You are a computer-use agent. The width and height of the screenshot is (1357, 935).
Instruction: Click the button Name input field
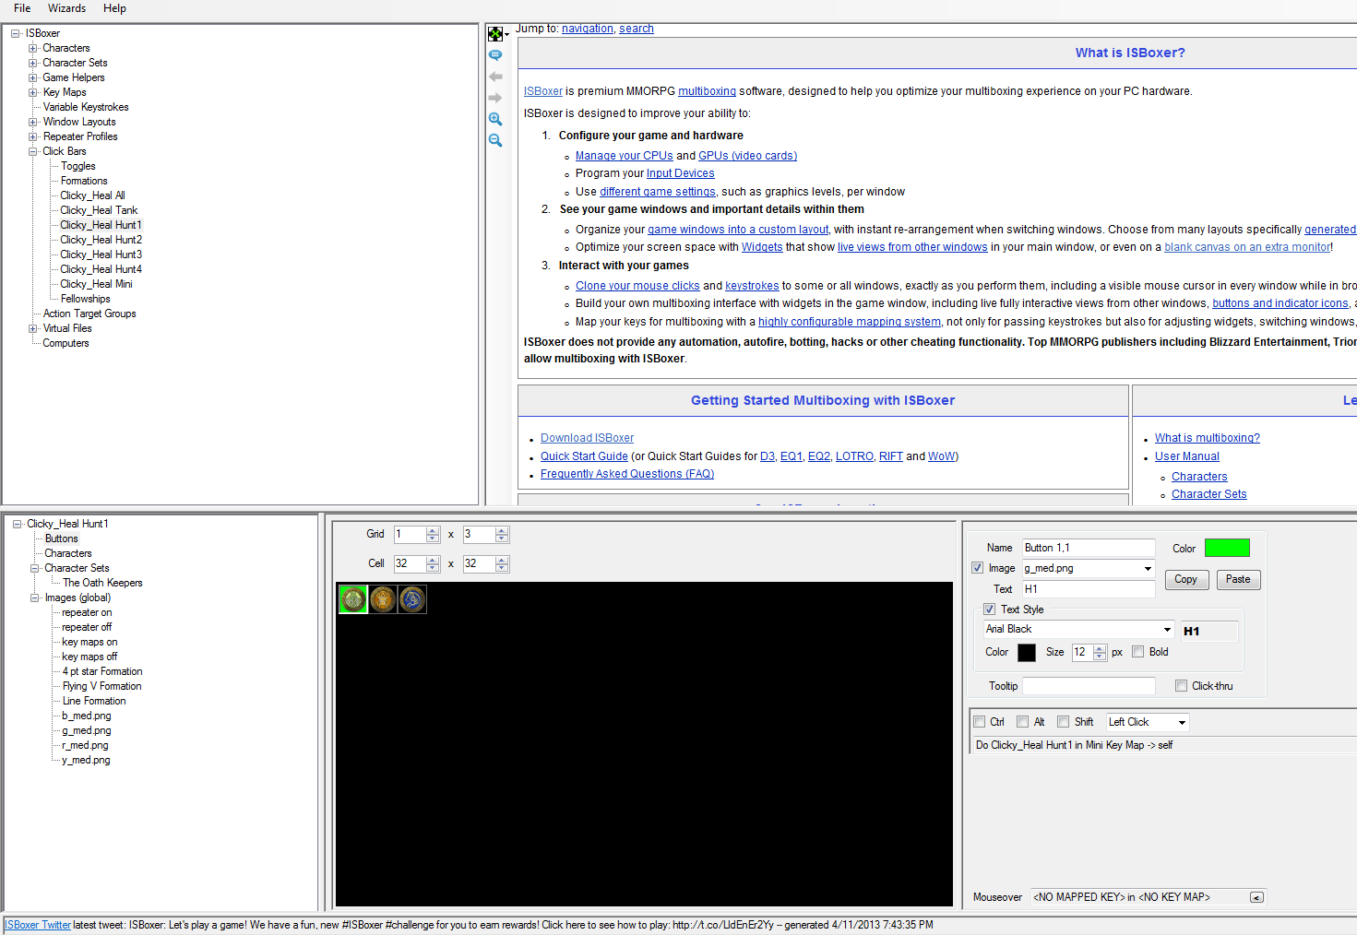(1089, 548)
